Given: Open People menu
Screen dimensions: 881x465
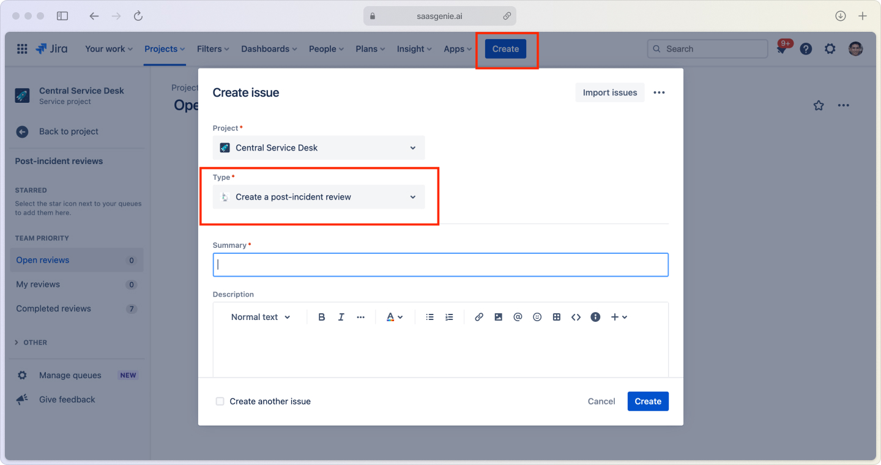Looking at the screenshot, I should click(x=326, y=49).
